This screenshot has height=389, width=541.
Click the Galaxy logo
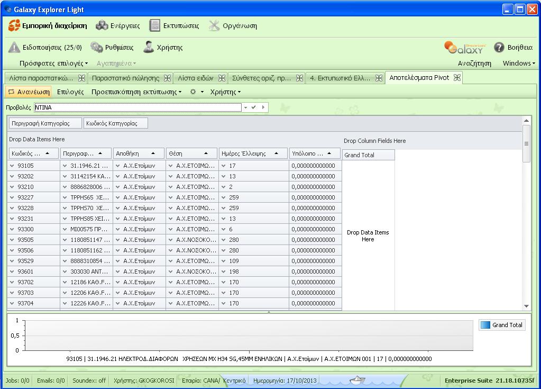click(x=465, y=47)
